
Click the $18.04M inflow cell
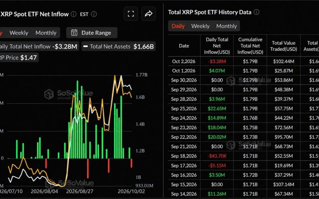[x=217, y=127]
